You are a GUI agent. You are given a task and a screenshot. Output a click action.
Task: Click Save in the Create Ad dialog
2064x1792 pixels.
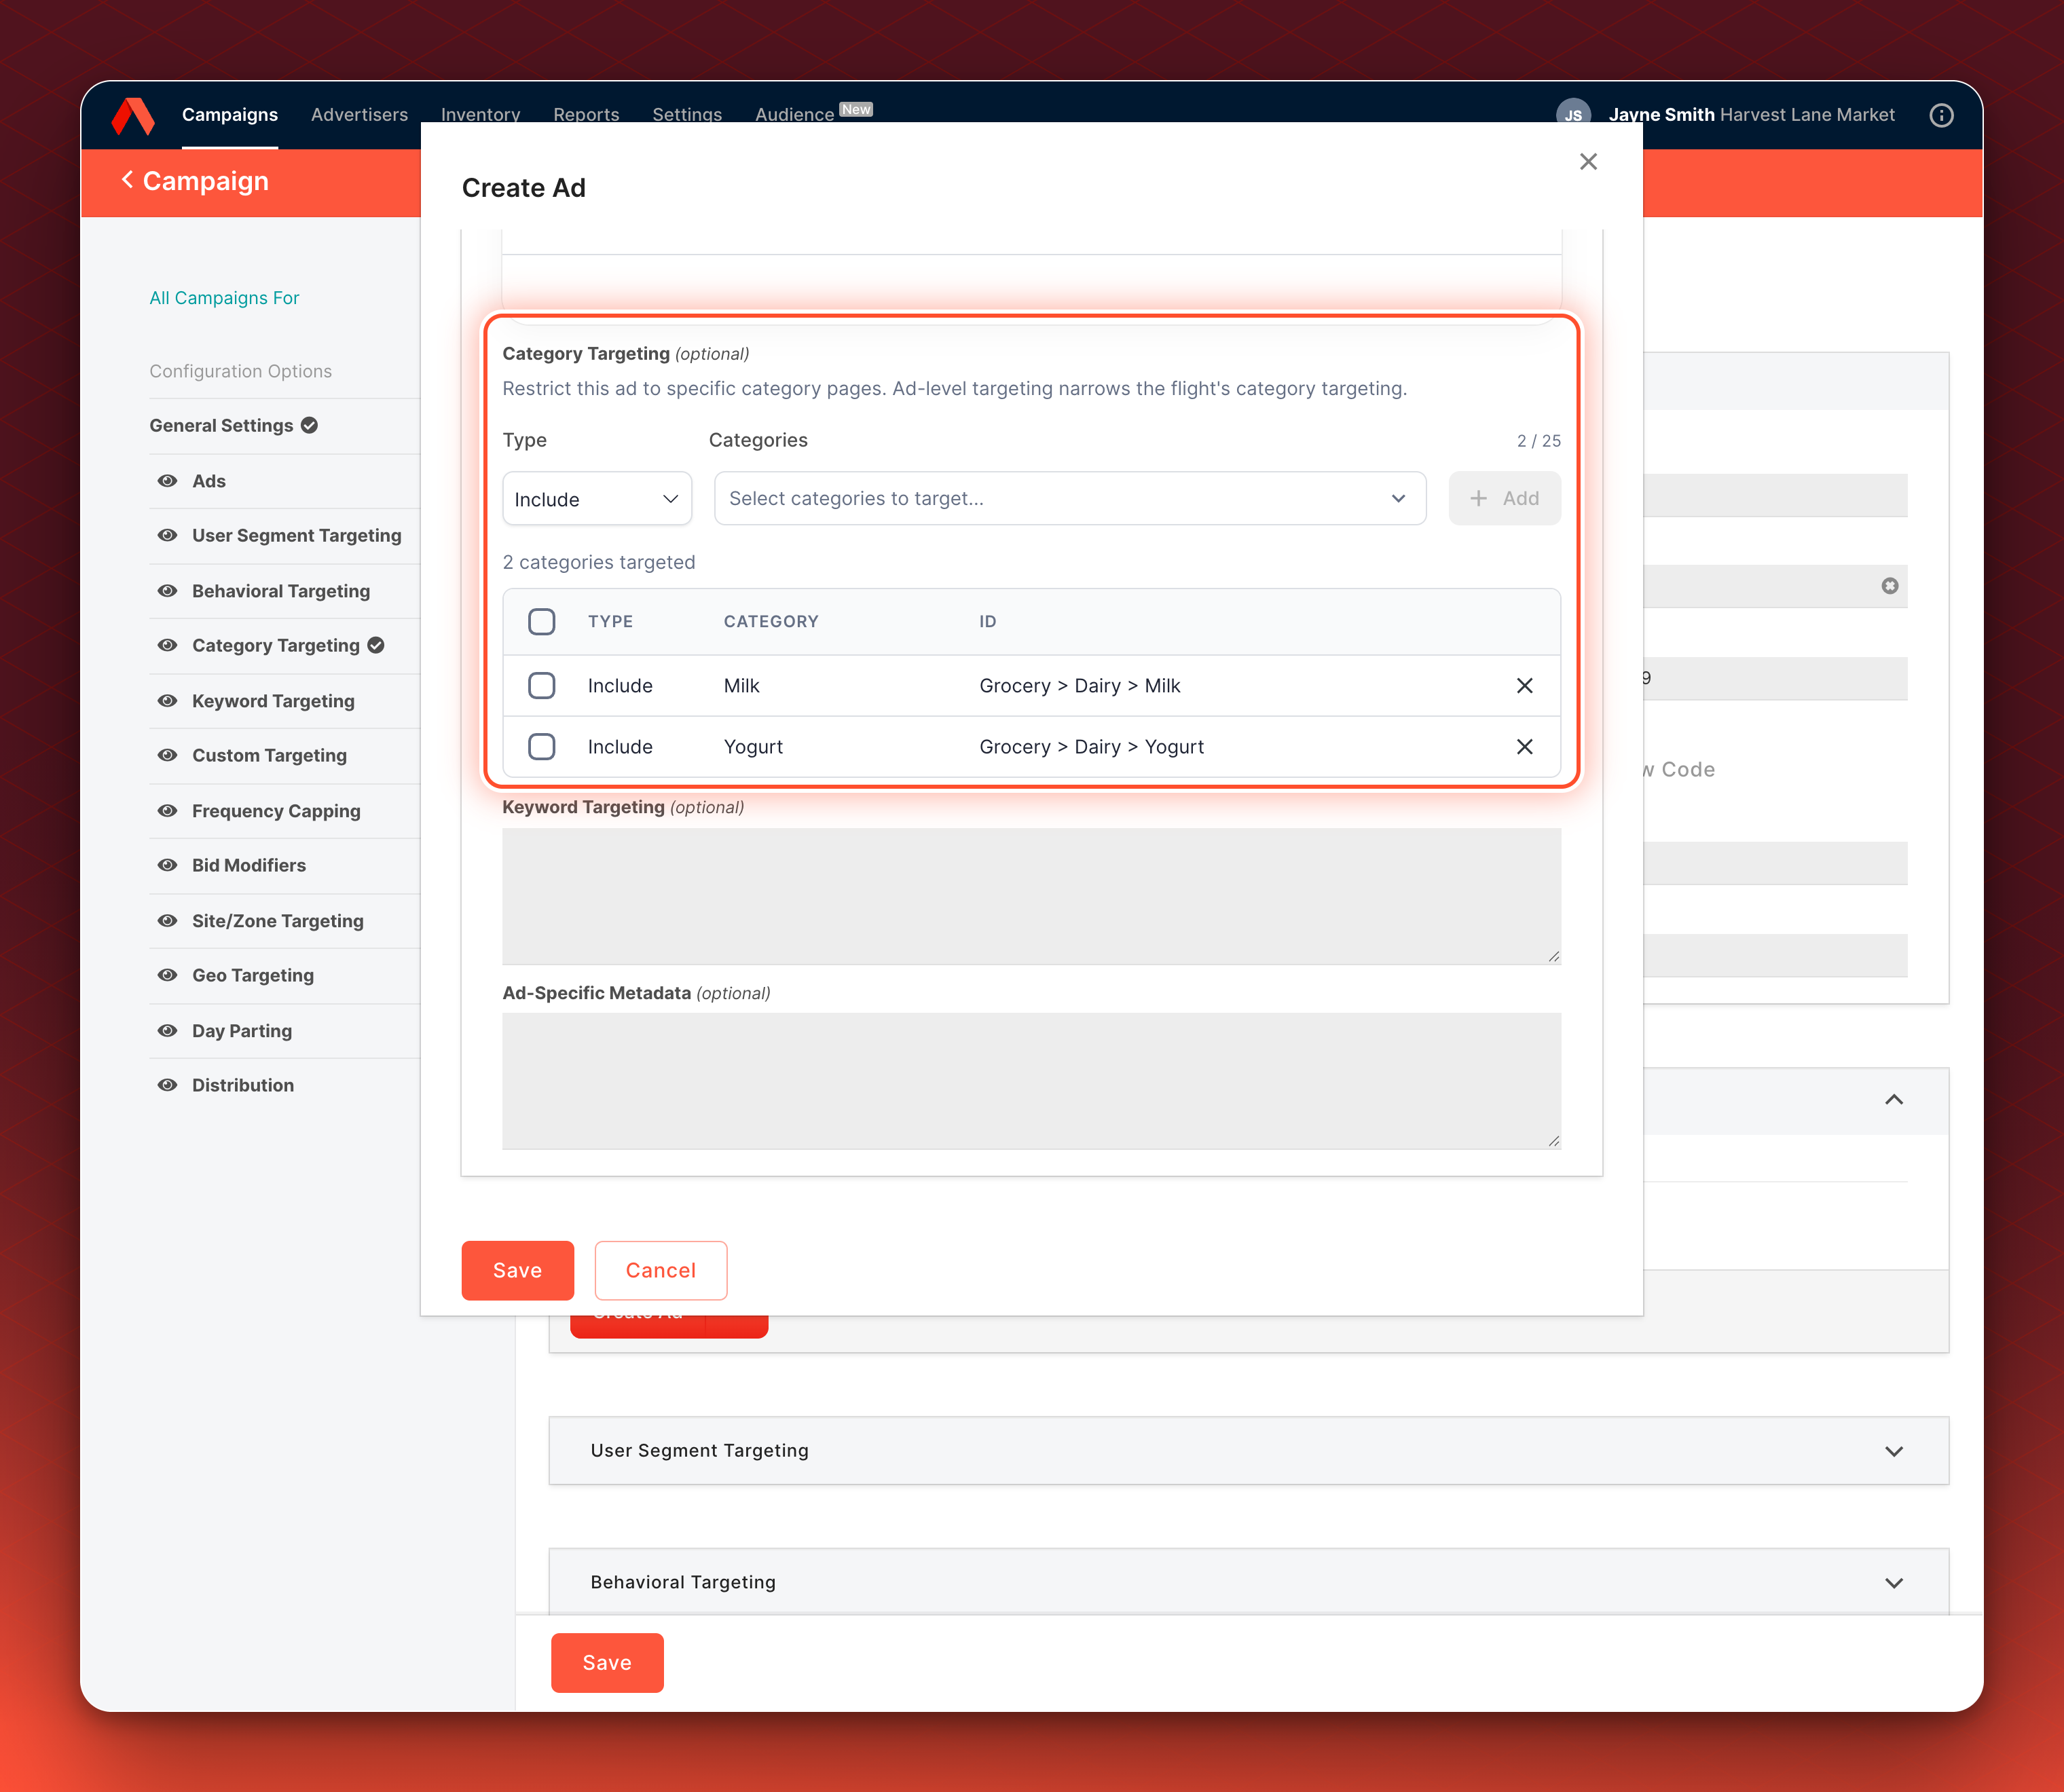518,1270
